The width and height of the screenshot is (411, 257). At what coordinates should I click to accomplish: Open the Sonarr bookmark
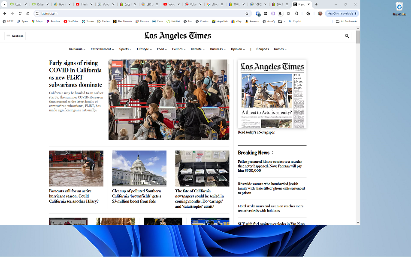88,21
